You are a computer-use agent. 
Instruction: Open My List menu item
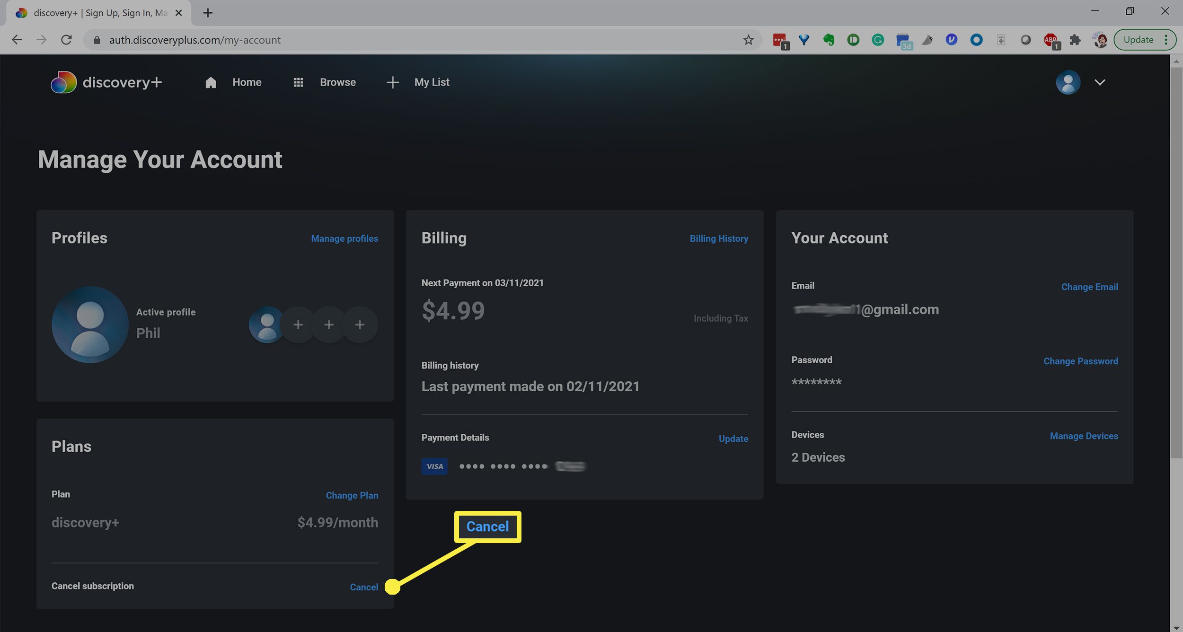tap(432, 82)
